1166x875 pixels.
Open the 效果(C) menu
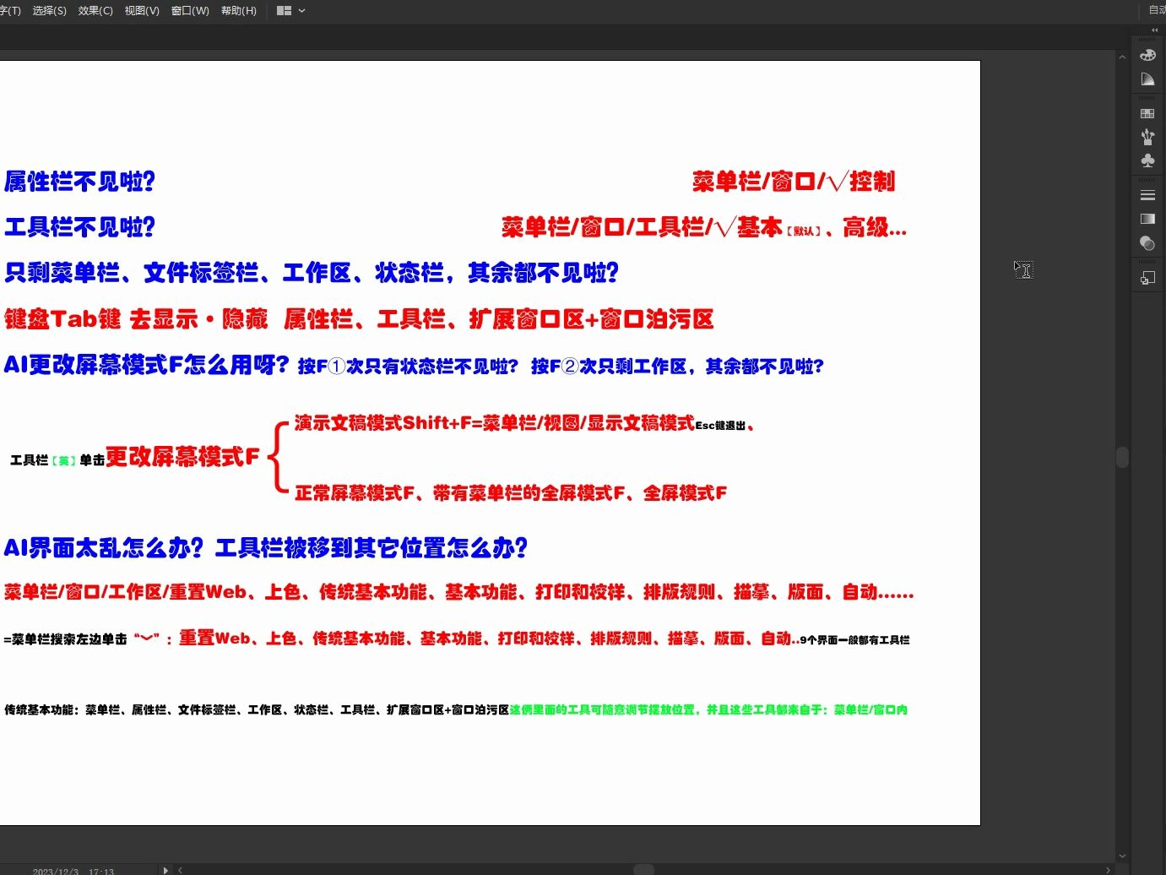coord(95,11)
